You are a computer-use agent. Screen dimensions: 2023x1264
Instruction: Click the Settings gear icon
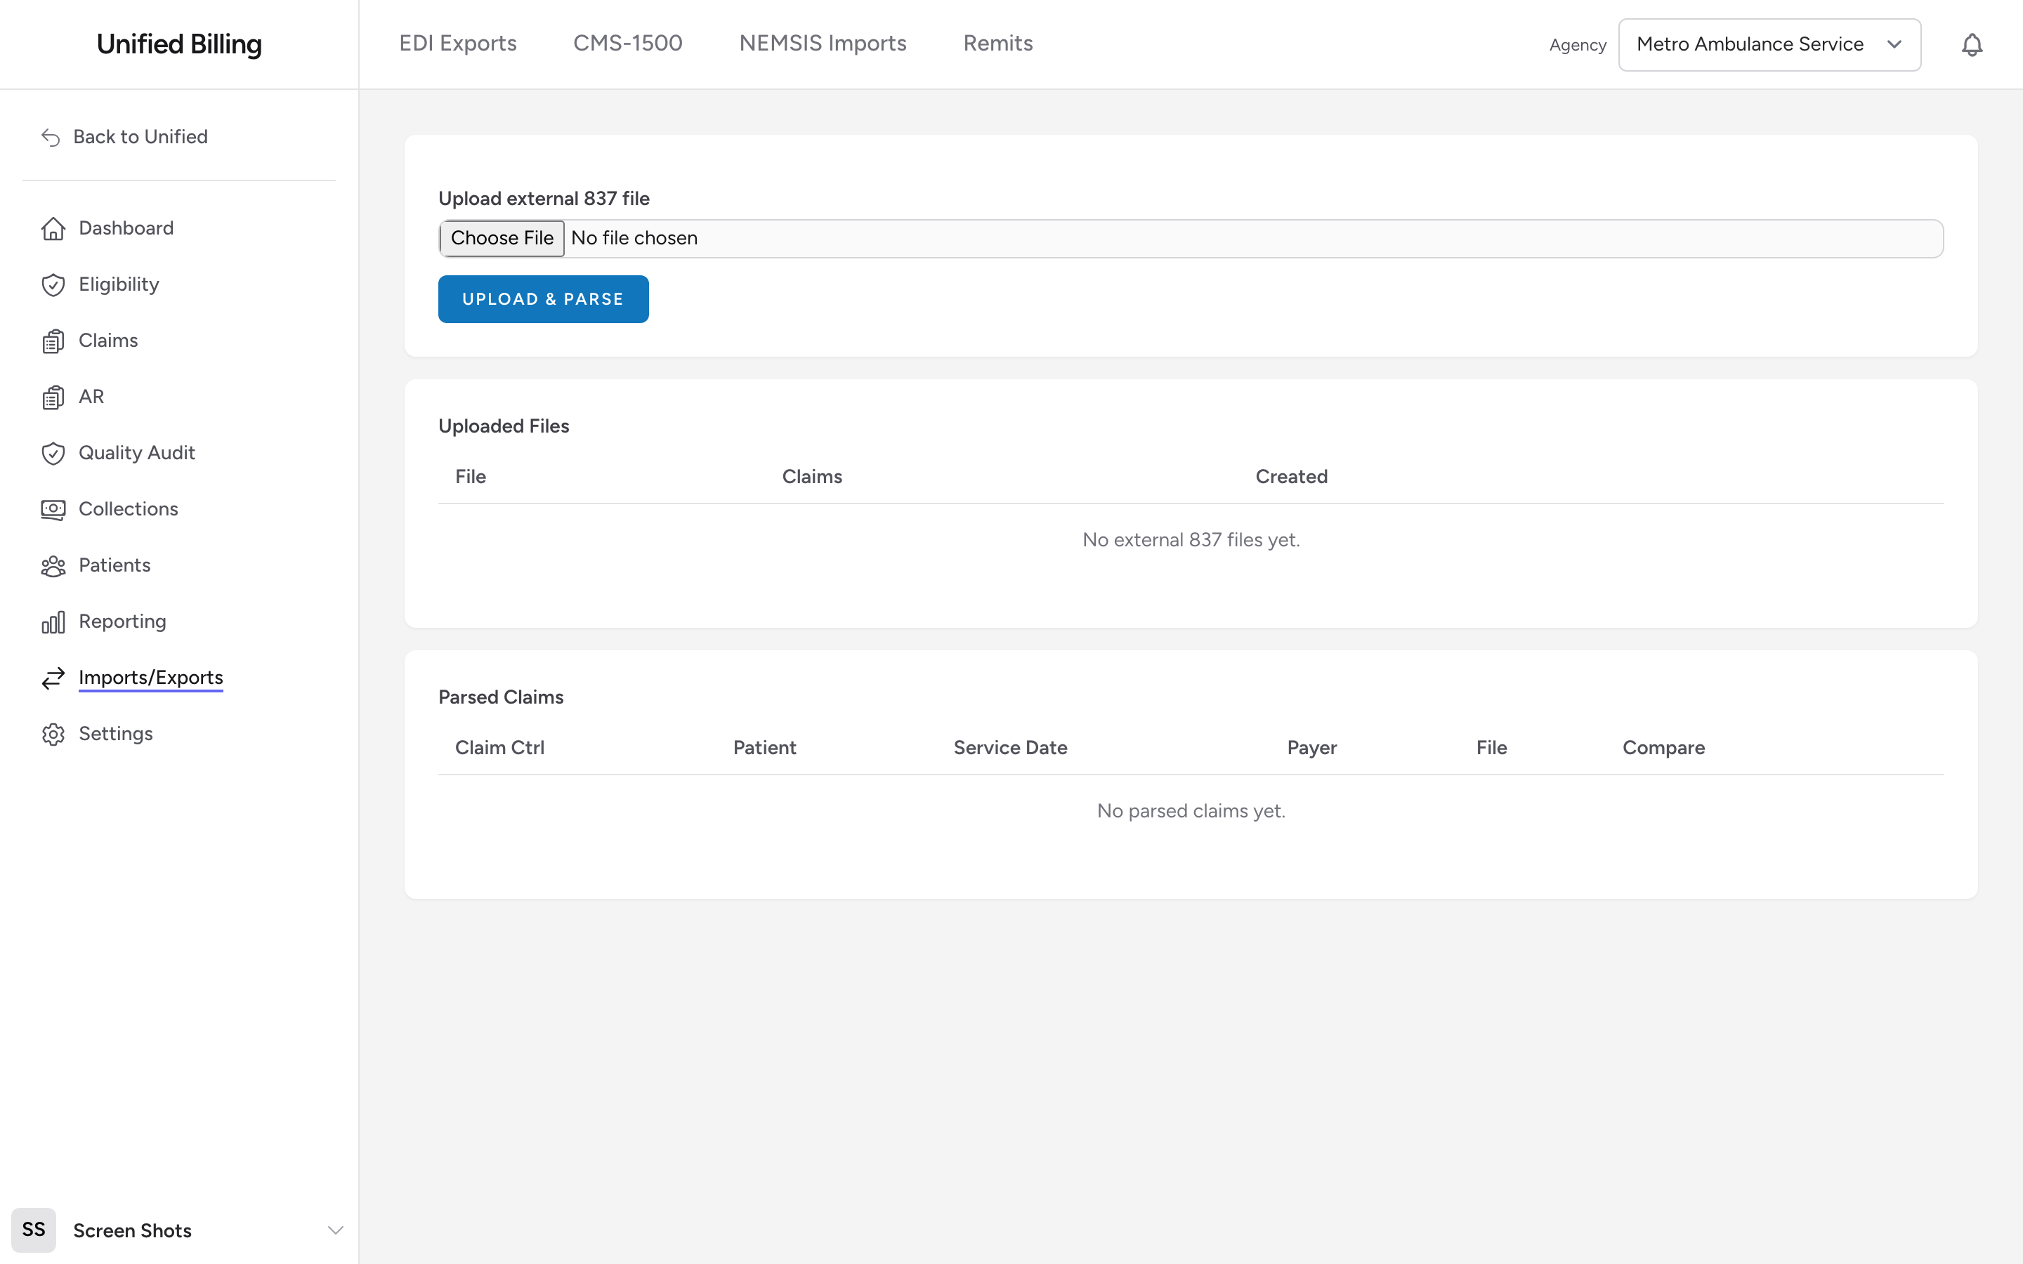(x=53, y=734)
